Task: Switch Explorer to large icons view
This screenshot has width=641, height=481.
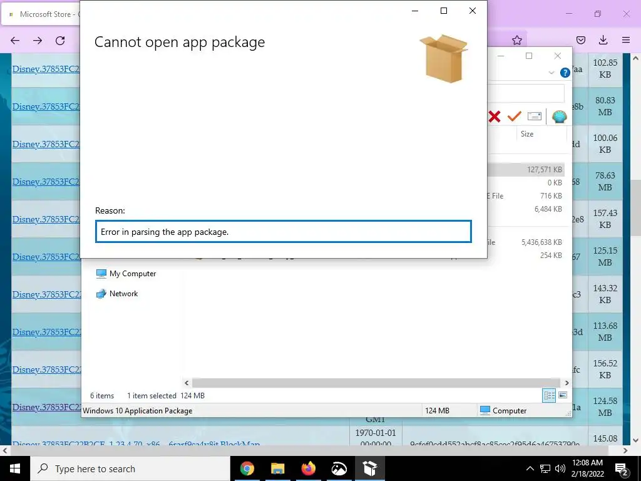Action: (x=563, y=396)
